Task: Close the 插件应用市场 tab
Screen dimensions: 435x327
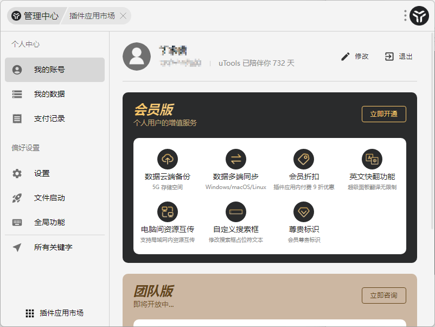Action: tap(123, 16)
